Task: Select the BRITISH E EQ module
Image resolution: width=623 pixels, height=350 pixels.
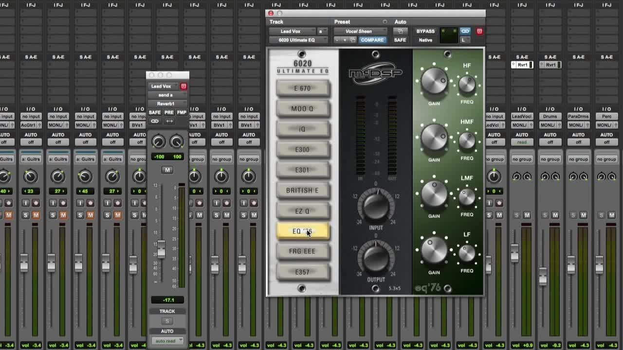Action: (303, 191)
